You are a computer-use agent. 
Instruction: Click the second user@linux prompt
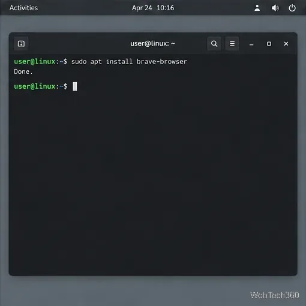[41, 86]
